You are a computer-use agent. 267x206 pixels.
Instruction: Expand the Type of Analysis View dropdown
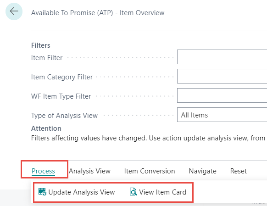click(222, 115)
